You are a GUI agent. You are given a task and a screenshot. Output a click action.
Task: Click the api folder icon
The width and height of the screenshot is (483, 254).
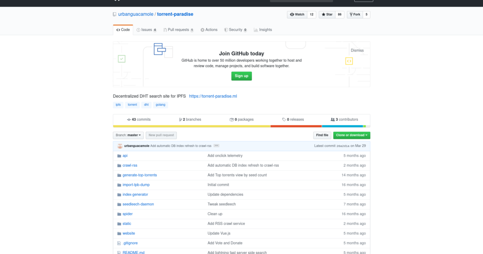tap(119, 156)
